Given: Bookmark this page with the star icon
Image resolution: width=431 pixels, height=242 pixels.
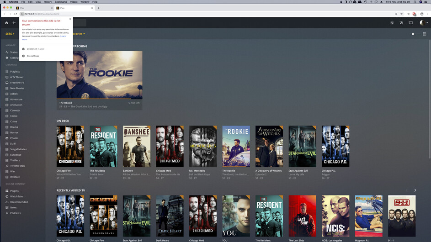Looking at the screenshot, I should 402,14.
